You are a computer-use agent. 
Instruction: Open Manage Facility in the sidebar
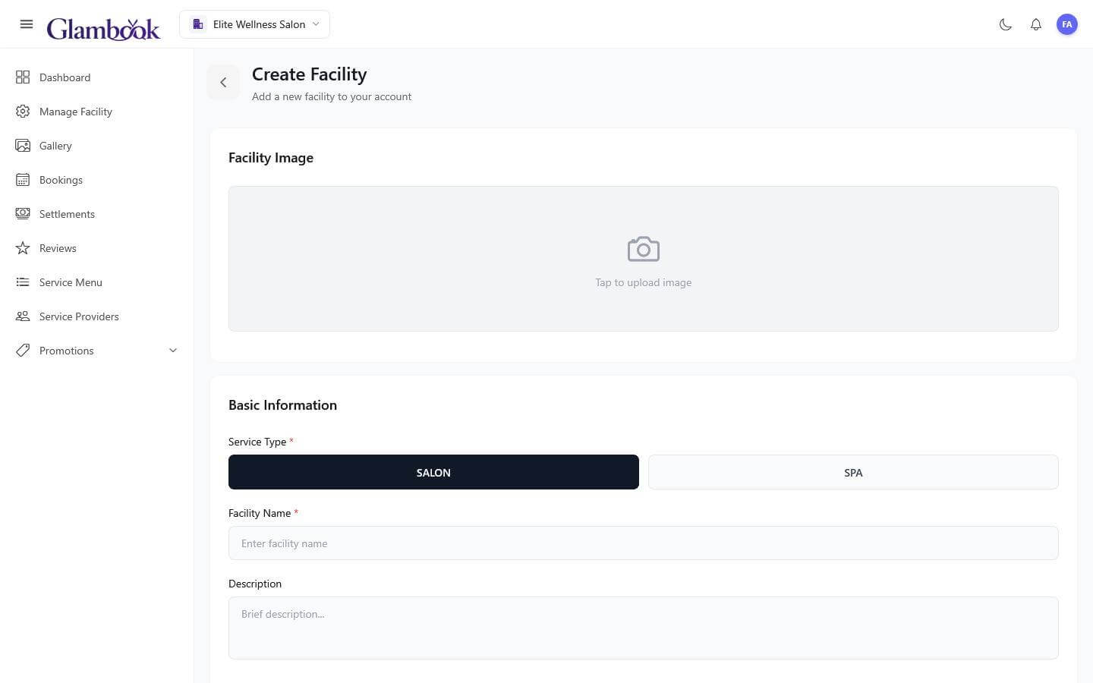pyautogui.click(x=75, y=112)
